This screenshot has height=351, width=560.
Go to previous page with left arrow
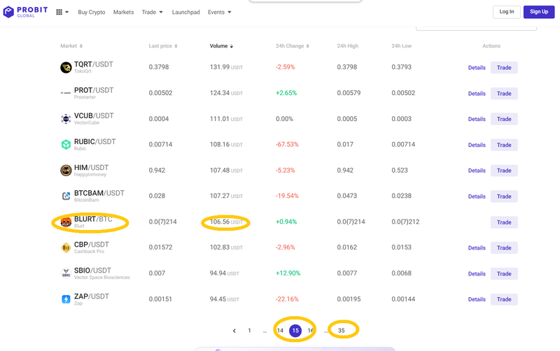[234, 331]
